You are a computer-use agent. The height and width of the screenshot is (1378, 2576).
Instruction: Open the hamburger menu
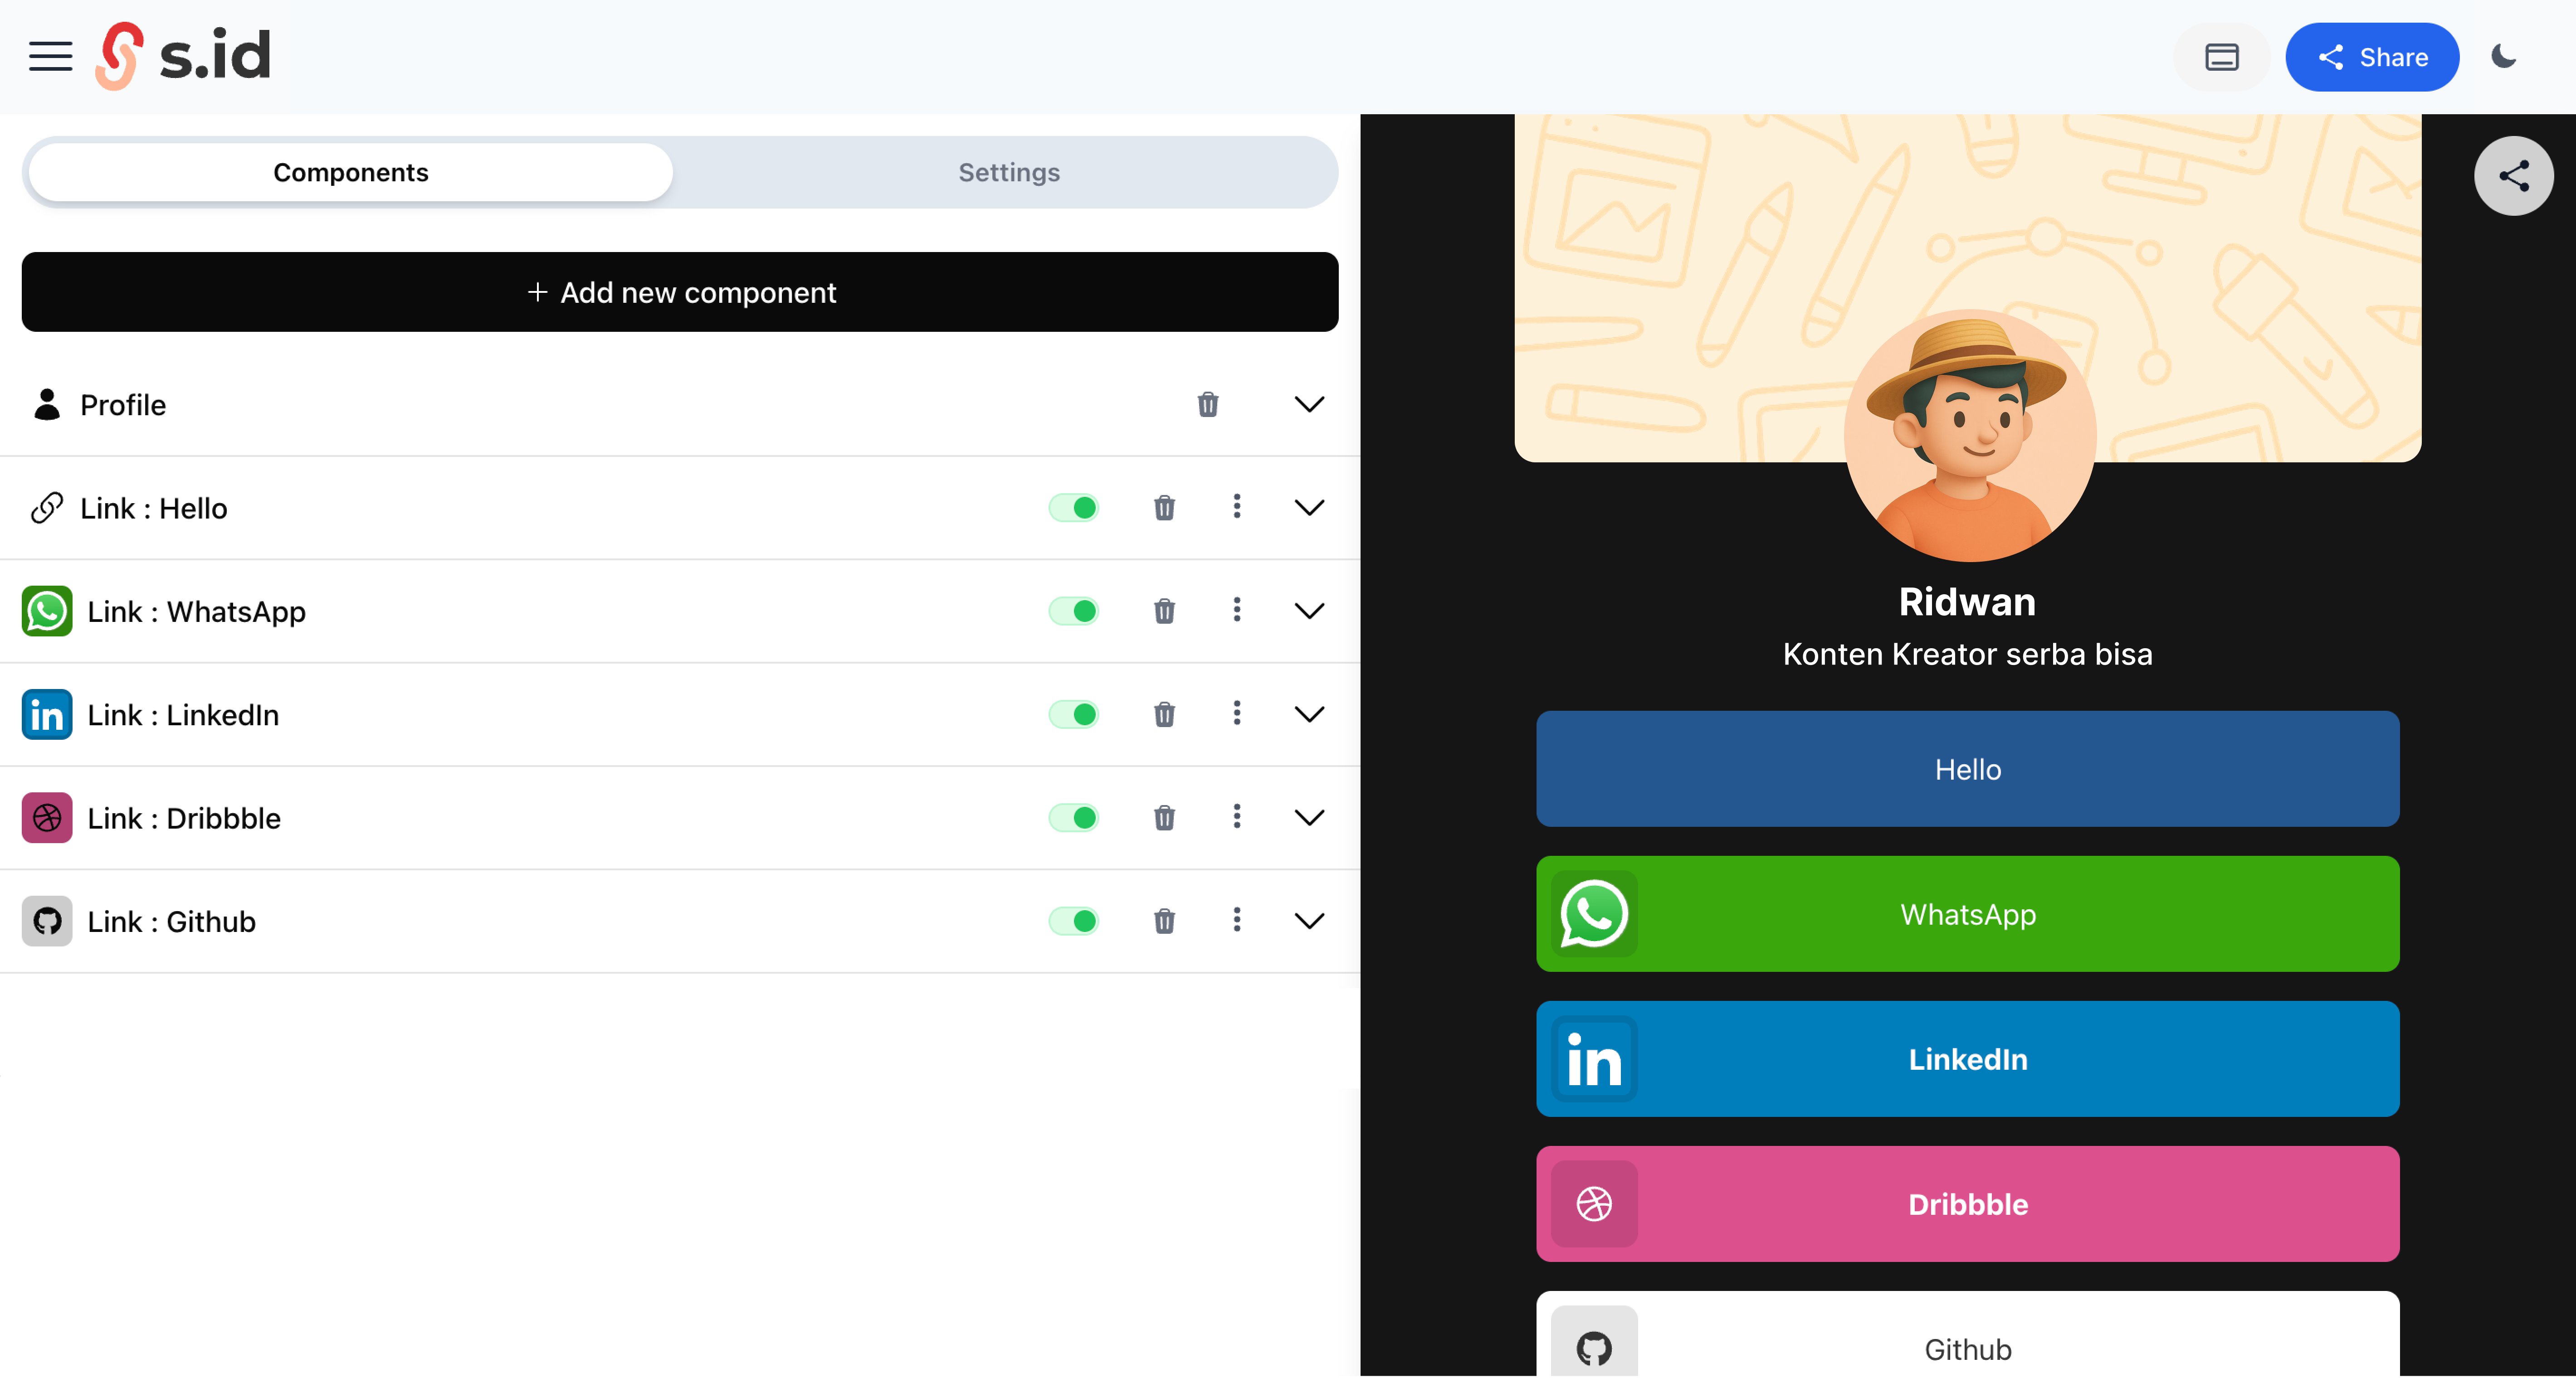pyautogui.click(x=50, y=57)
